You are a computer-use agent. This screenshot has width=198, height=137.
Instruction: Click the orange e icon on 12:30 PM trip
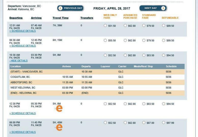point(59,109)
